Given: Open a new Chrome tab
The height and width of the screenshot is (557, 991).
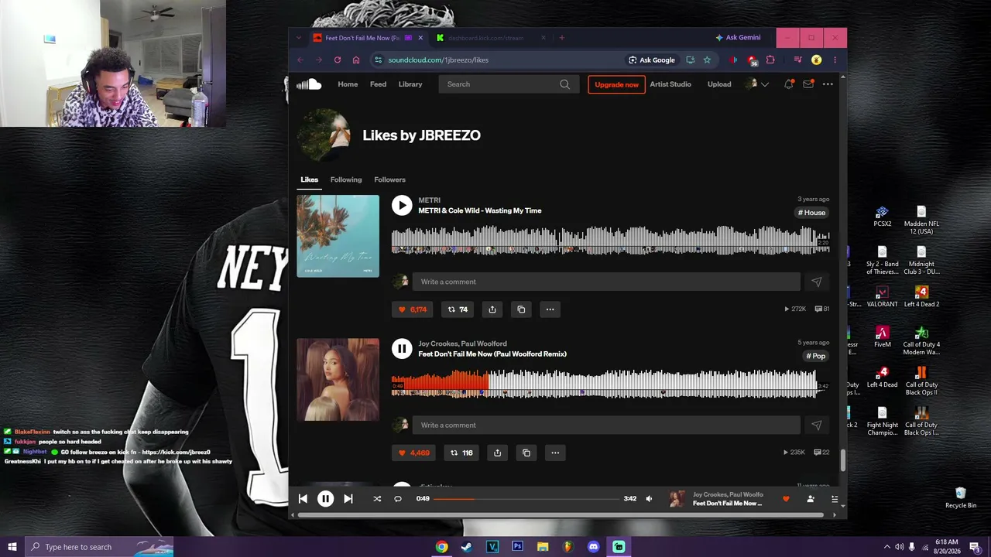Looking at the screenshot, I should [561, 38].
